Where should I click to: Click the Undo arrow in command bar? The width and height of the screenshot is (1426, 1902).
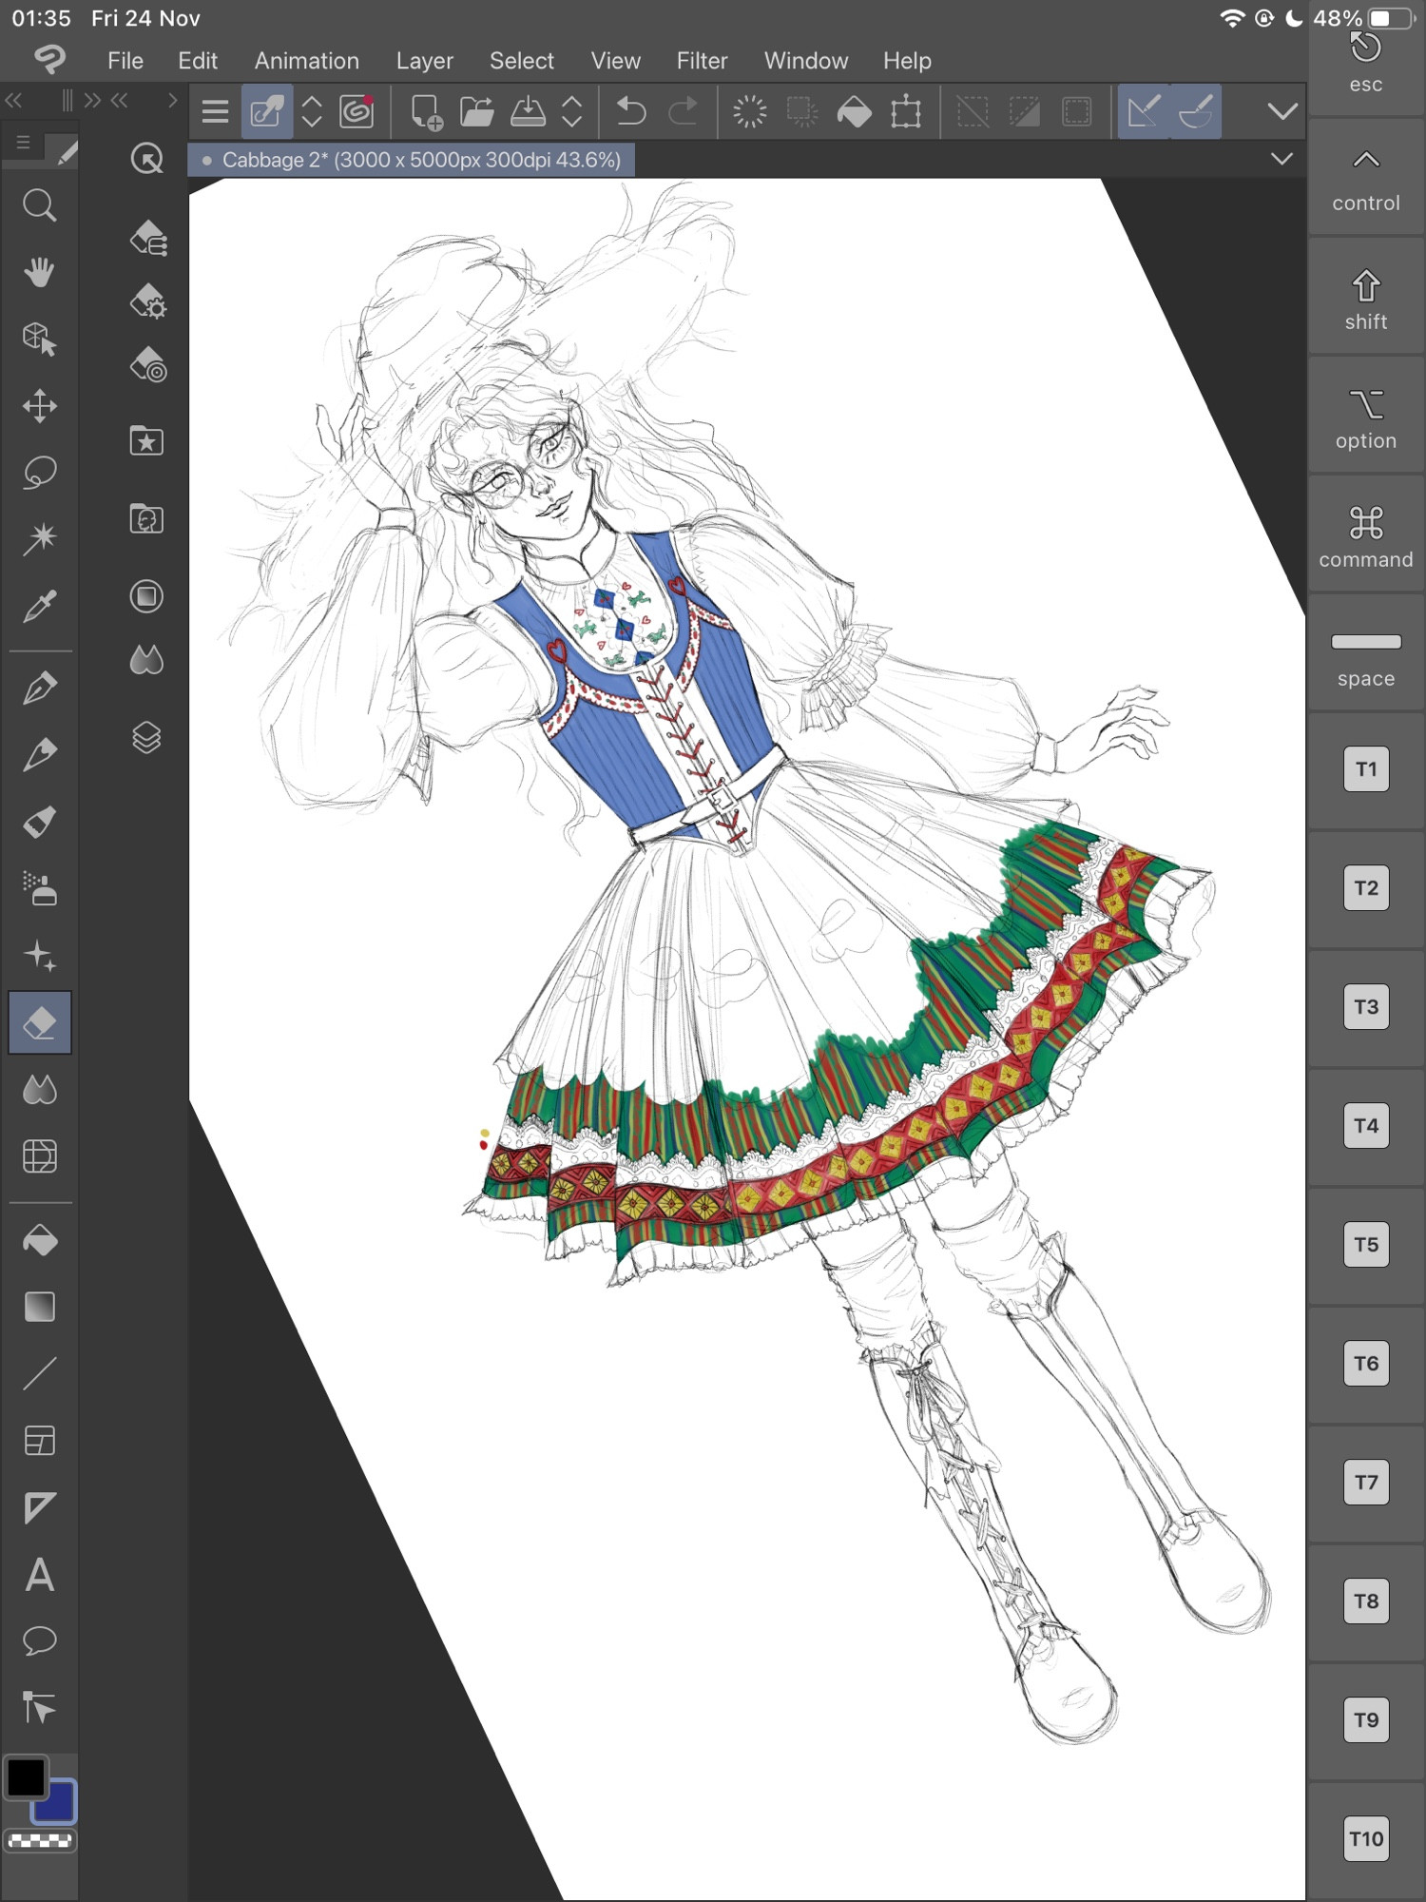click(x=630, y=112)
